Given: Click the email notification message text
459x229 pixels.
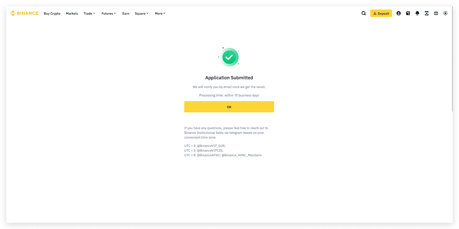Looking at the screenshot, I should tap(229, 87).
